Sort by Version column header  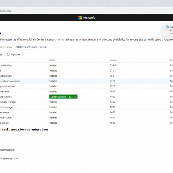pos(113,60)
